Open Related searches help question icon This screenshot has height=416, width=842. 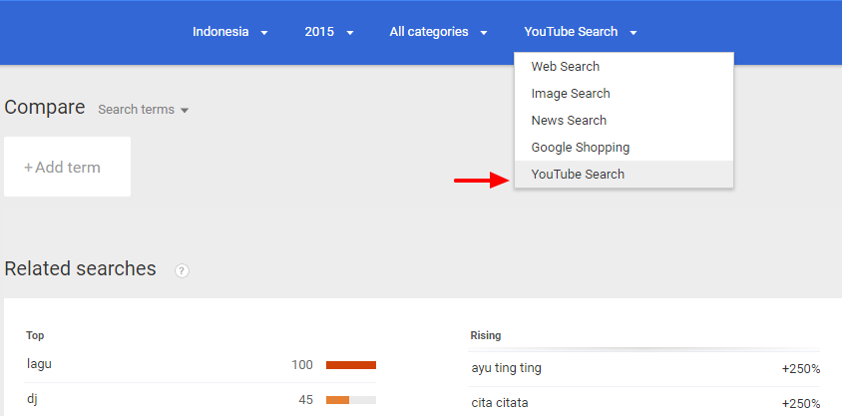tap(182, 271)
